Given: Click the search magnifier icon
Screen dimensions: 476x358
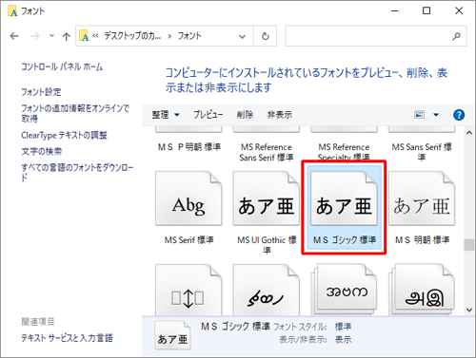Looking at the screenshot, I should [x=456, y=36].
